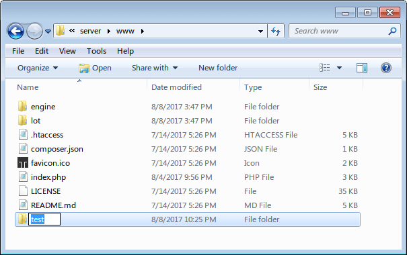
Task: Click 8/4/2017 9:56 PM date cell
Action: [x=182, y=177]
